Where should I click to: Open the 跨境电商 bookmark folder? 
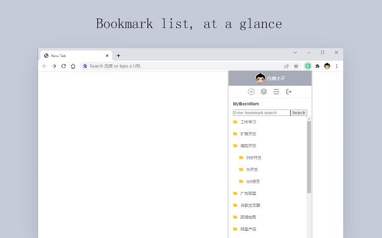(x=248, y=217)
